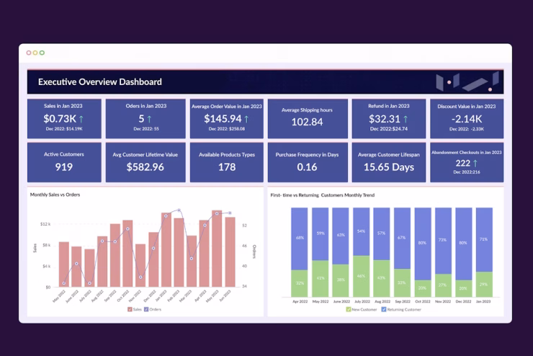Select the 41% new customer segment for May 2022
This screenshot has width=533, height=356.
point(321,279)
